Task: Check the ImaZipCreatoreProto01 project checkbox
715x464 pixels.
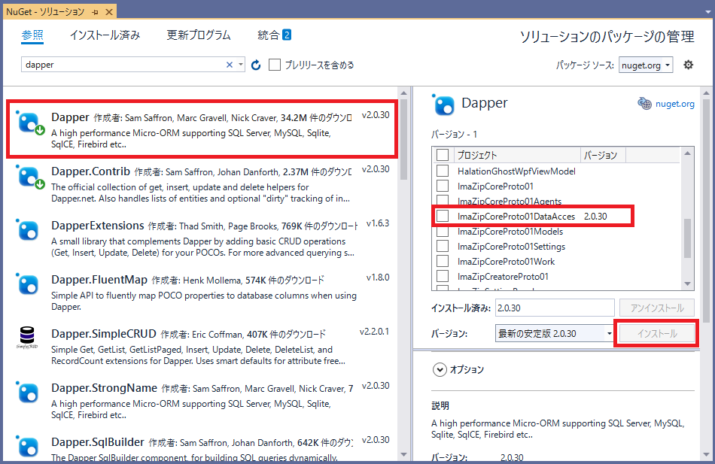Action: [x=443, y=276]
